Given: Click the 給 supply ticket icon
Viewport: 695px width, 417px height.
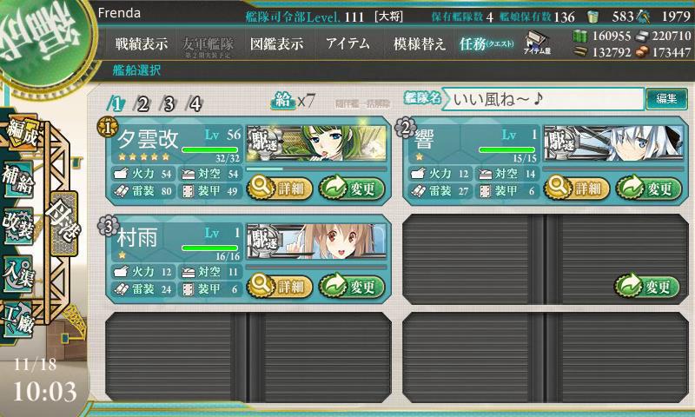Looking at the screenshot, I should click(283, 101).
